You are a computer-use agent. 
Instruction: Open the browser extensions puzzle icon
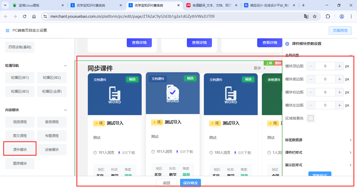point(328,16)
